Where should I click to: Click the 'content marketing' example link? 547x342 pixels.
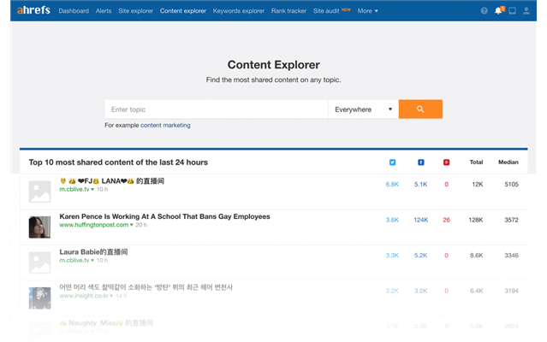[165, 125]
